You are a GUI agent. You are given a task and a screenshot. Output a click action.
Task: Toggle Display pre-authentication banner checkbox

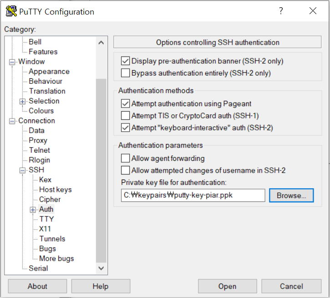point(125,61)
